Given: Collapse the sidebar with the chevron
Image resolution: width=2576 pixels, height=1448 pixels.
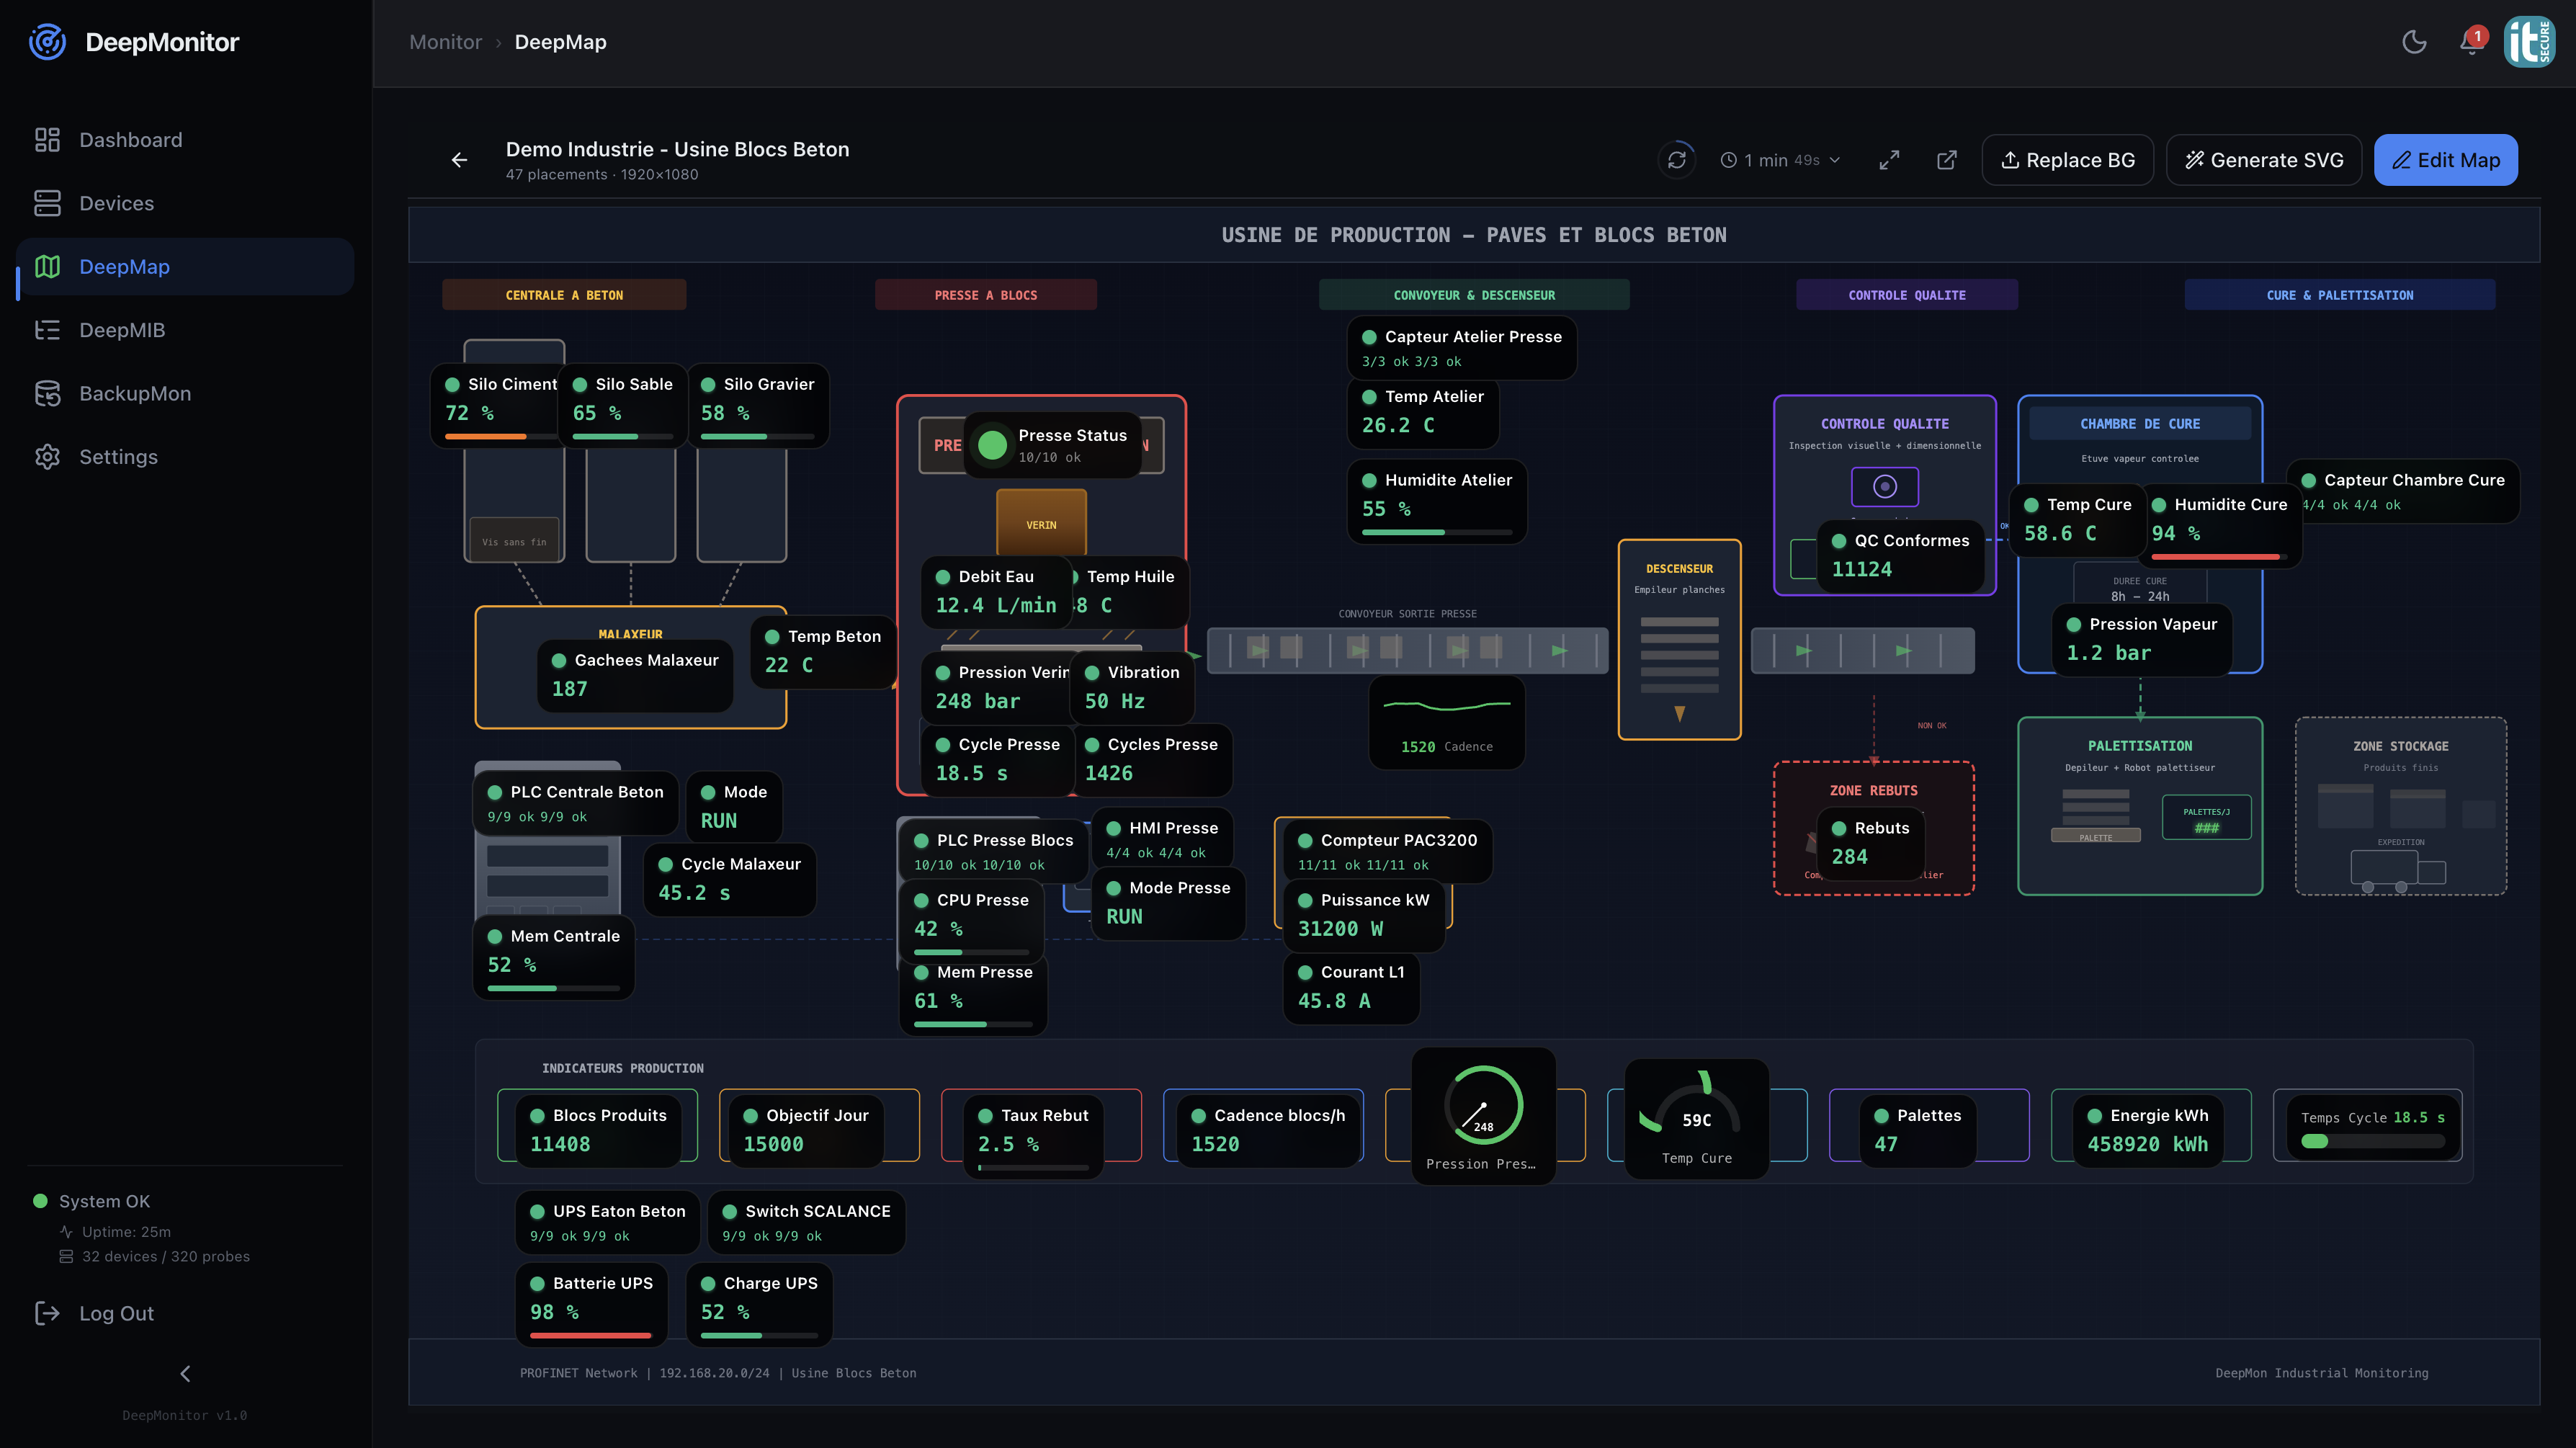Looking at the screenshot, I should tap(185, 1373).
